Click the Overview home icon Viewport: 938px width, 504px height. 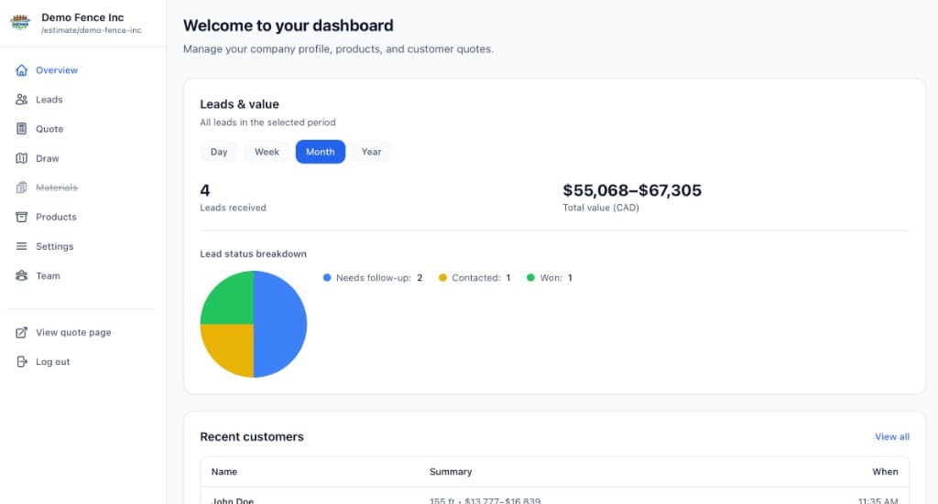[x=22, y=70]
